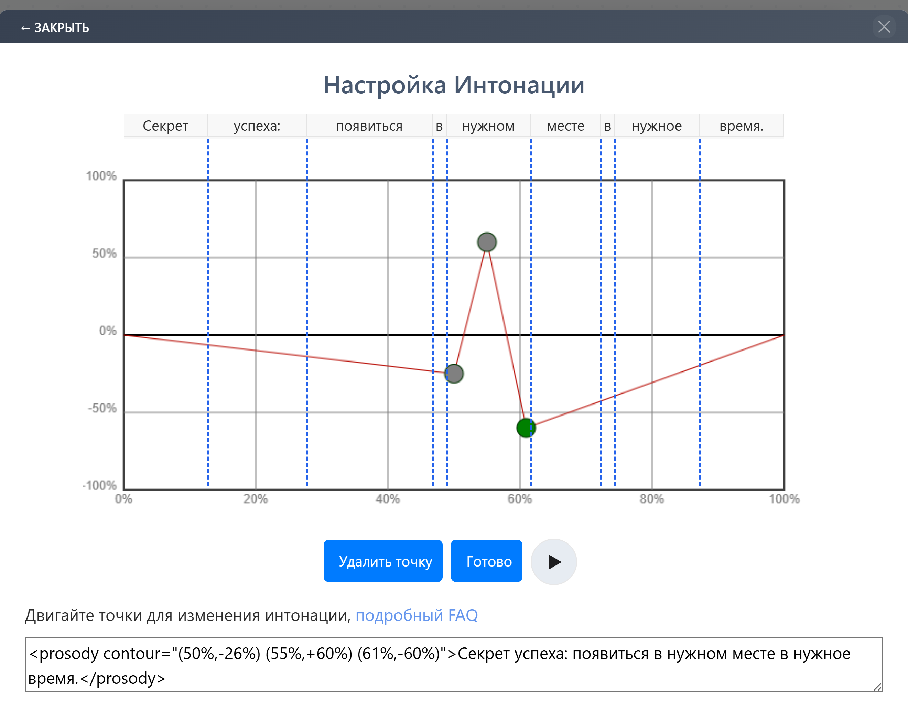Click the Готово button
This screenshot has height=711, width=908.
486,561
